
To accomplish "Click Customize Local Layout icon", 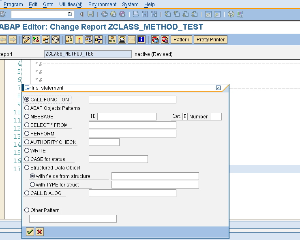I will click(x=240, y=14).
